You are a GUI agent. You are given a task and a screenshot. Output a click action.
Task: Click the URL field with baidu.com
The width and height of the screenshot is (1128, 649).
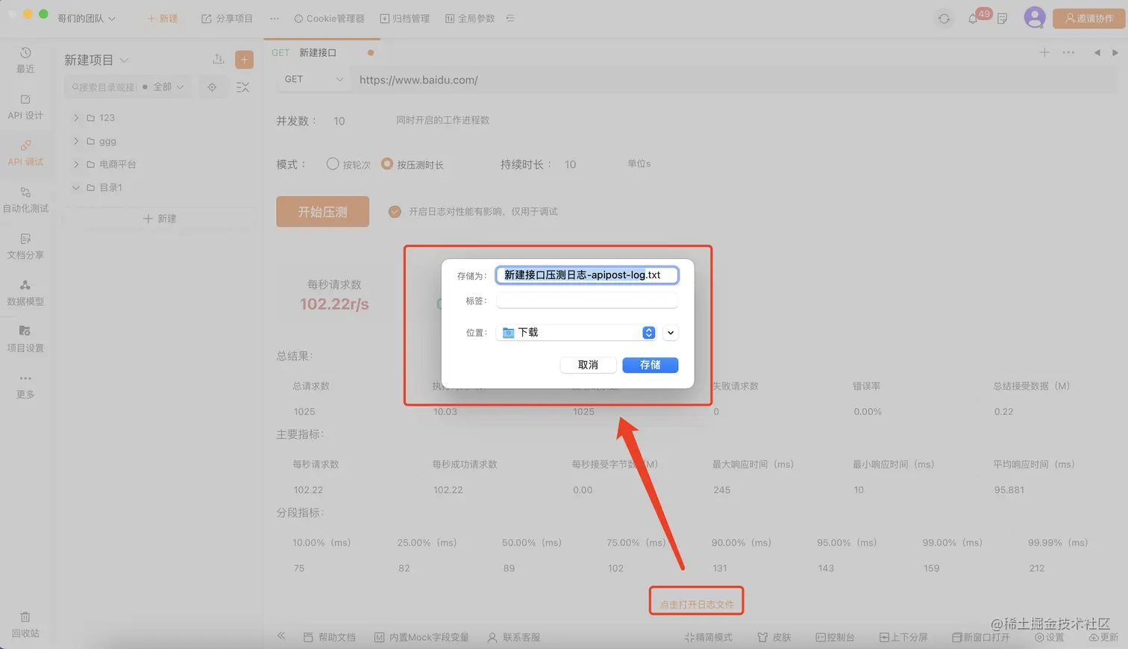[735, 80]
